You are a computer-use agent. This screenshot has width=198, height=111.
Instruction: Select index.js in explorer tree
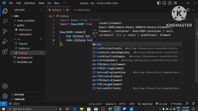28,53
